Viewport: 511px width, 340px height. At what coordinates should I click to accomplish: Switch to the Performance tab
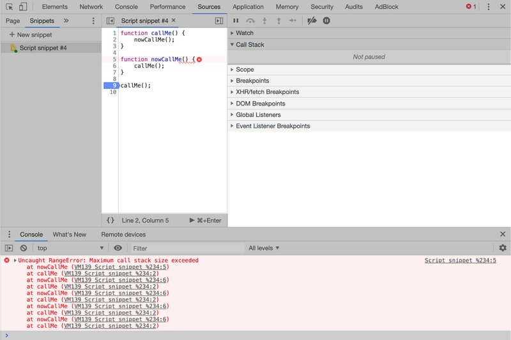pos(167,6)
